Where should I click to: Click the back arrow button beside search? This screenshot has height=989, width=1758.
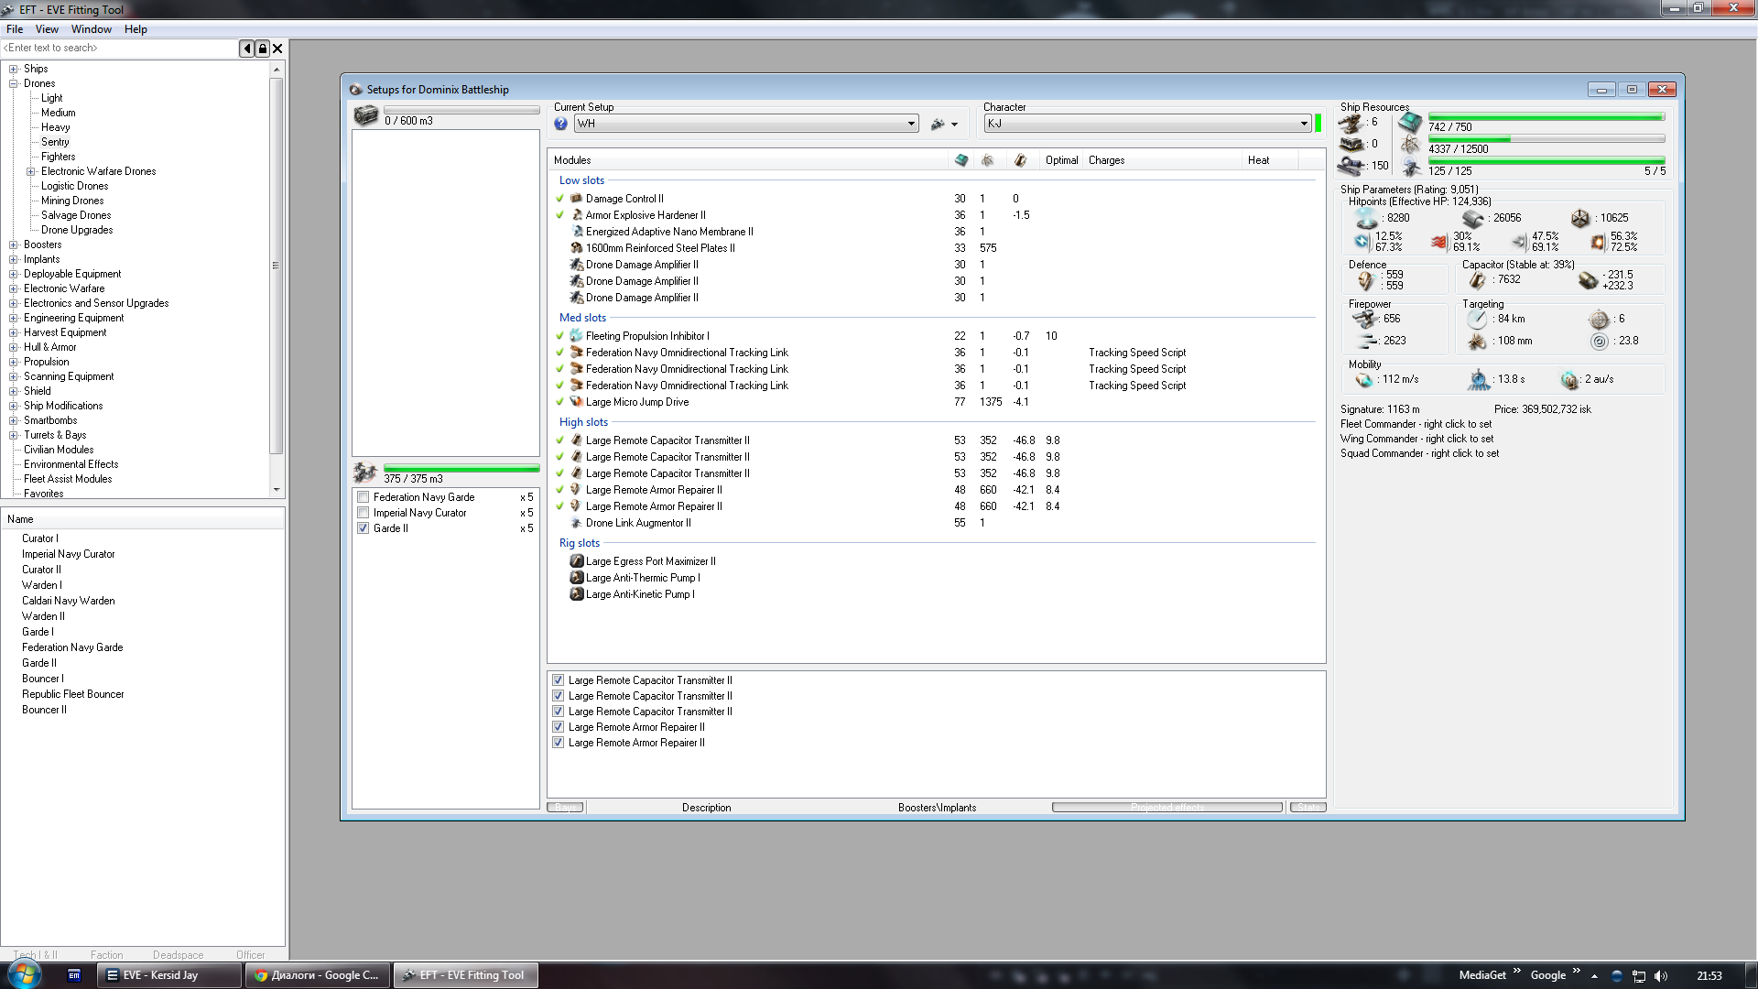coord(247,49)
